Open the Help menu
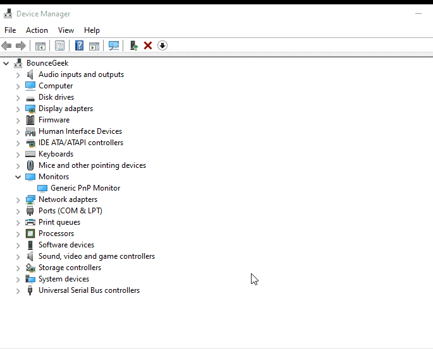The width and height of the screenshot is (433, 349). point(92,30)
